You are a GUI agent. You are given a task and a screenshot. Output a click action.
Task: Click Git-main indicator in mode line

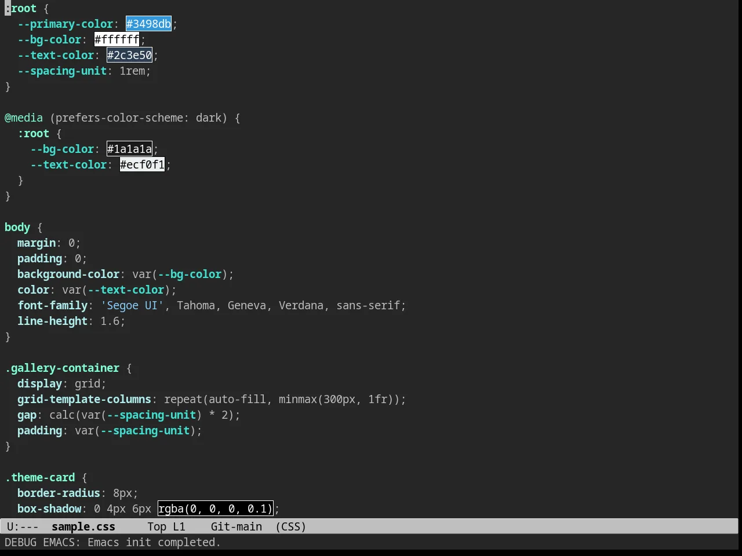coord(237,526)
